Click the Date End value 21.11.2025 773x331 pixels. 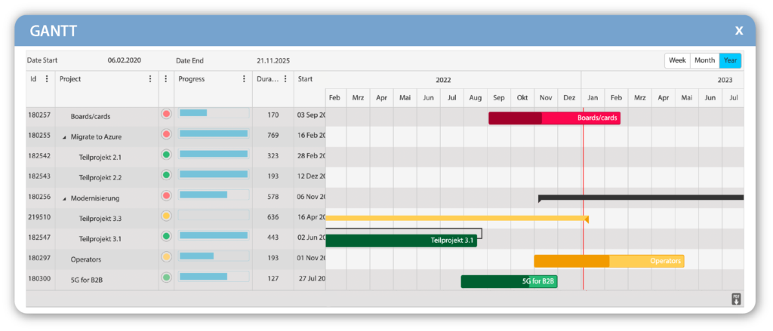point(273,60)
